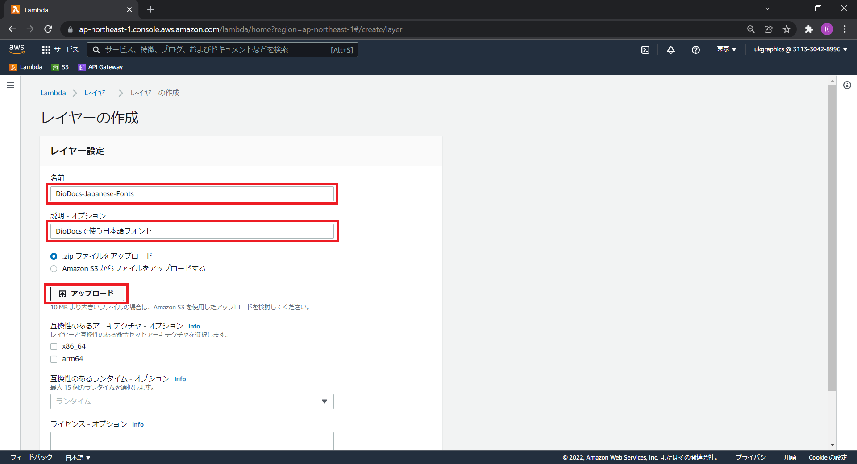Click the layer name input field
857x464 pixels.
[192, 194]
